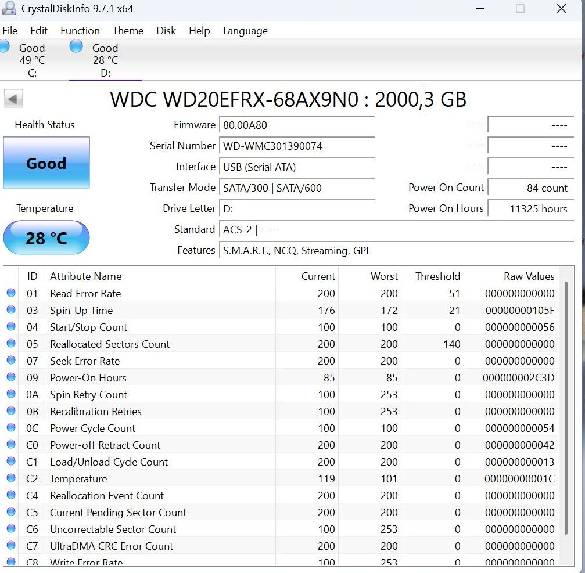The width and height of the screenshot is (585, 573).
Task: Click the previous disk arrow button
Action: [x=13, y=99]
